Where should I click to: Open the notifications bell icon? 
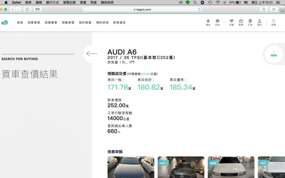208,22
